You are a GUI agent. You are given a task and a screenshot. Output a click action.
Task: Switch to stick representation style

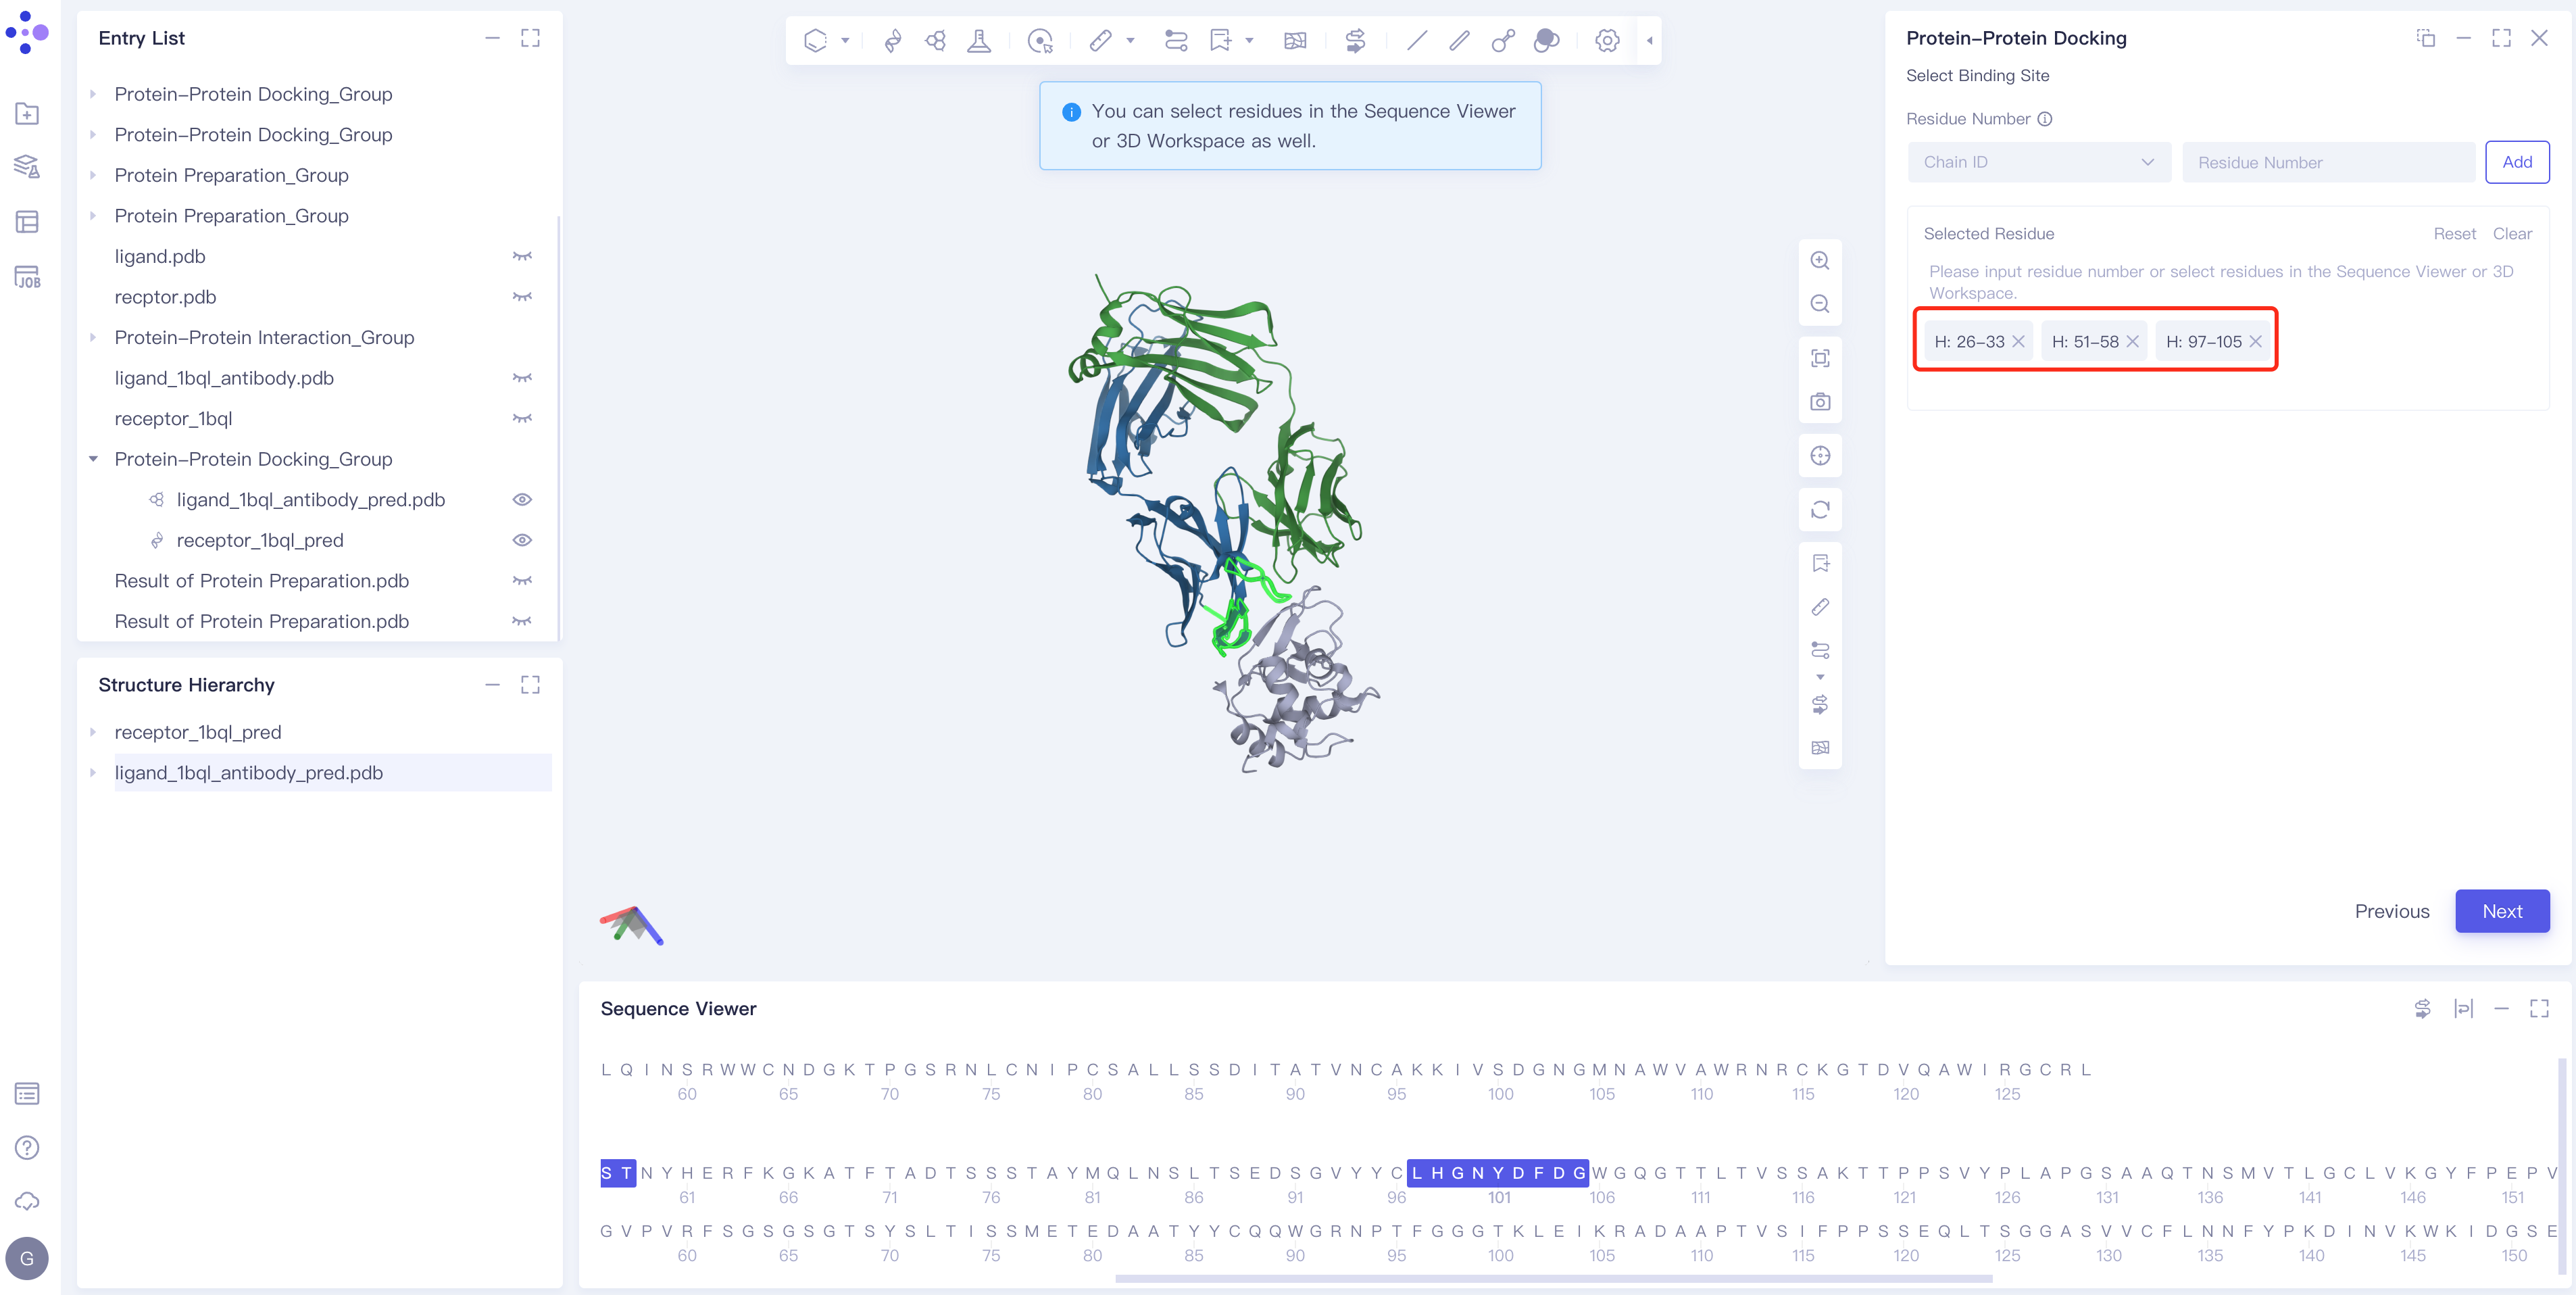(1460, 40)
